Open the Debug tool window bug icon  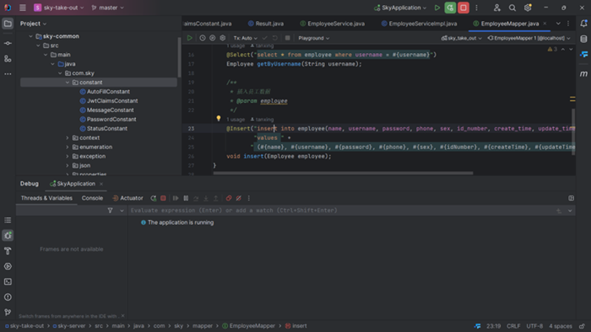(x=8, y=235)
